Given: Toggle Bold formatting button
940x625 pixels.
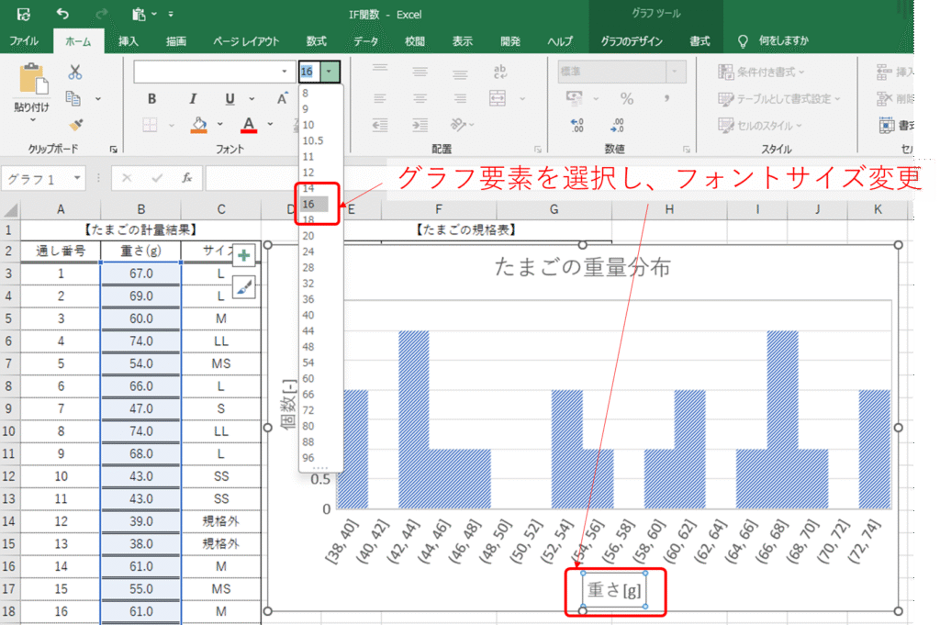Looking at the screenshot, I should (x=151, y=99).
